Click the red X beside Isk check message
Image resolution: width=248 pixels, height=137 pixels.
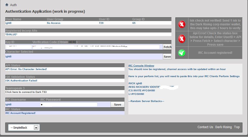click(182, 24)
